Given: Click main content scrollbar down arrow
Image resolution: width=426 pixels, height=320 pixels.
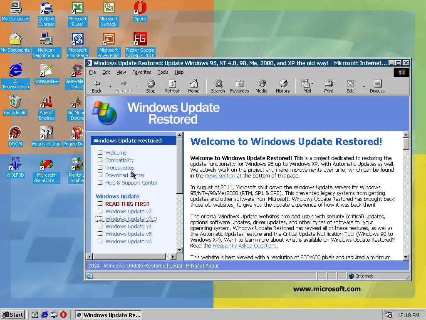Looking at the screenshot, I should [x=406, y=257].
